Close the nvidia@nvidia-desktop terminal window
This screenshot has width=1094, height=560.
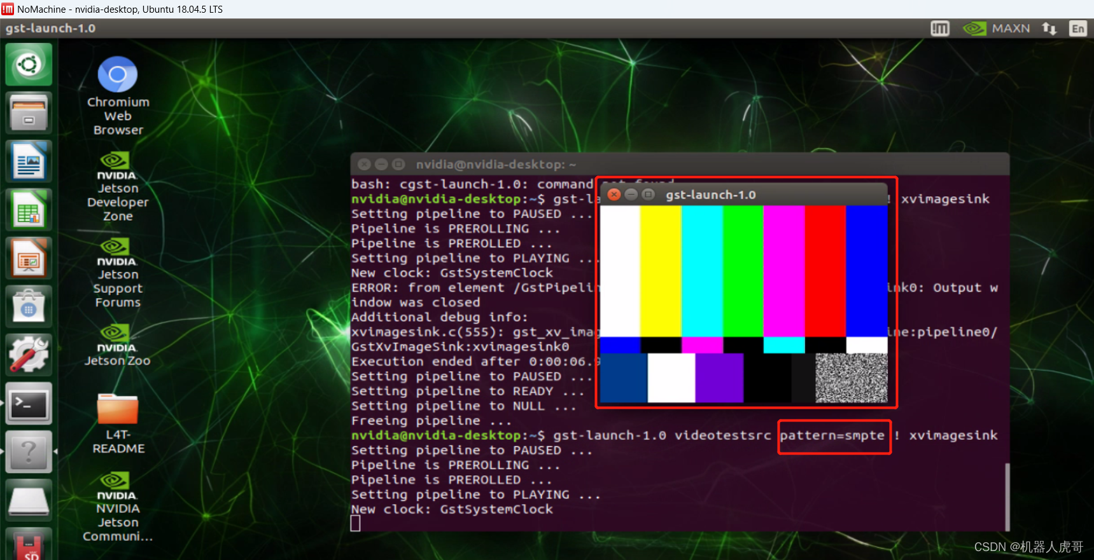coord(364,164)
